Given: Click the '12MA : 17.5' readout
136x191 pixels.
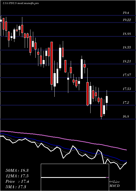Looking at the screenshot, I should (17, 176).
